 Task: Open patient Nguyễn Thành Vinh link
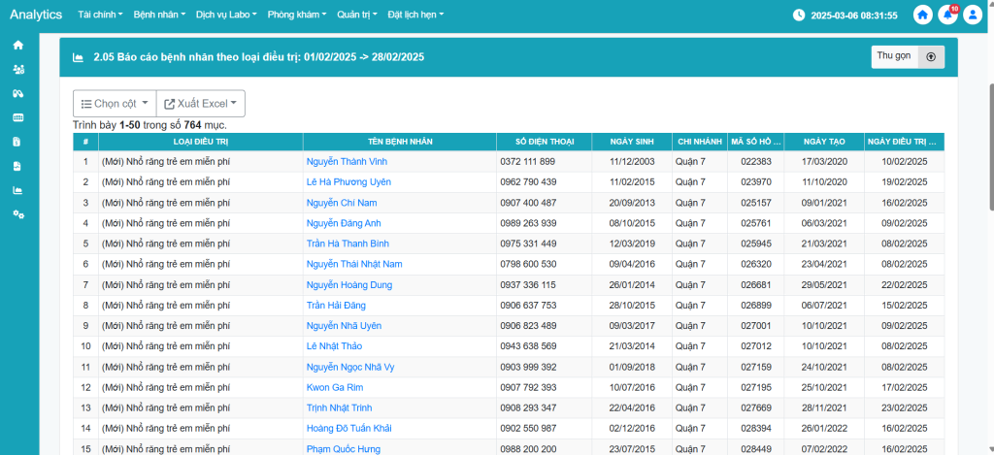347,161
